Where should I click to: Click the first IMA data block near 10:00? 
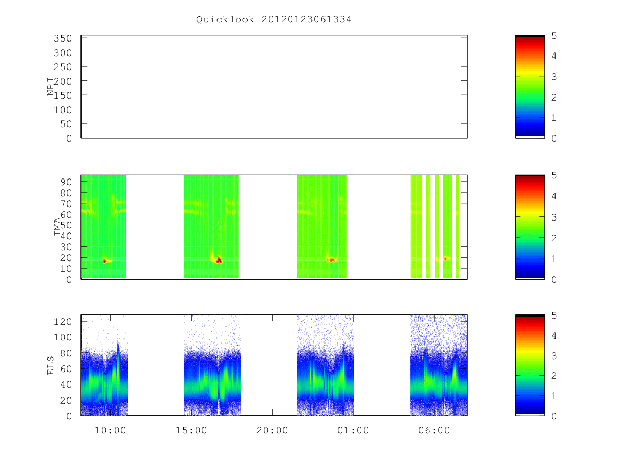pos(103,227)
